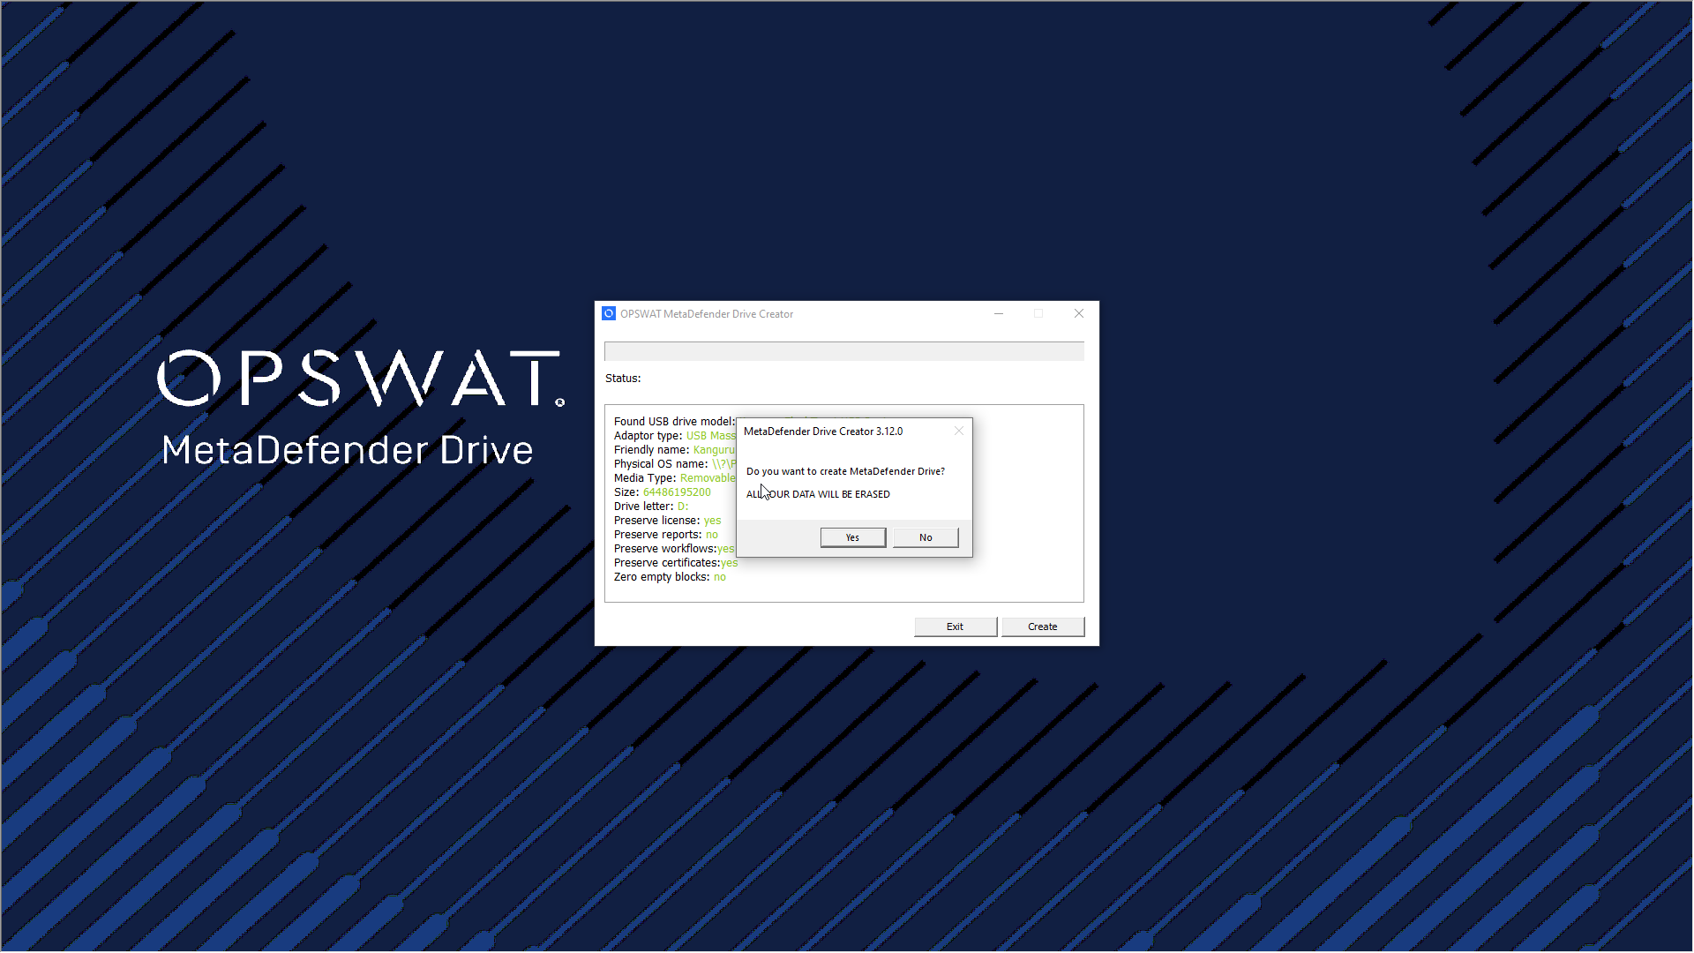Click the 'Preserve reports: no' line

[x=666, y=535]
